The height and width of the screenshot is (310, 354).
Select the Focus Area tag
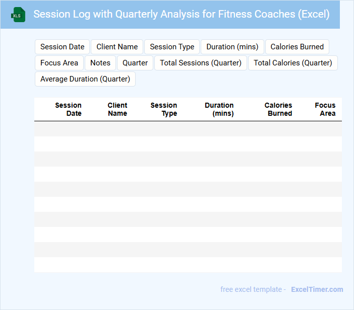tap(59, 63)
